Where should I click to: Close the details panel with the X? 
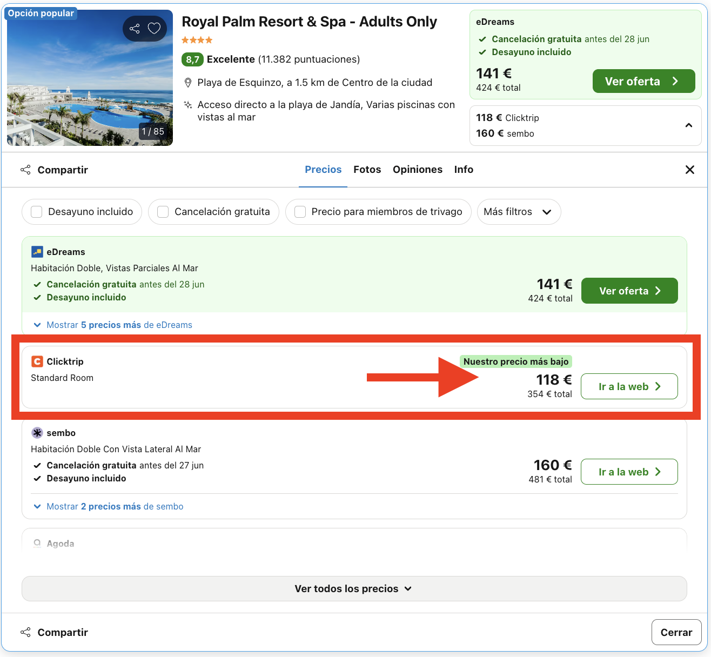pos(690,170)
